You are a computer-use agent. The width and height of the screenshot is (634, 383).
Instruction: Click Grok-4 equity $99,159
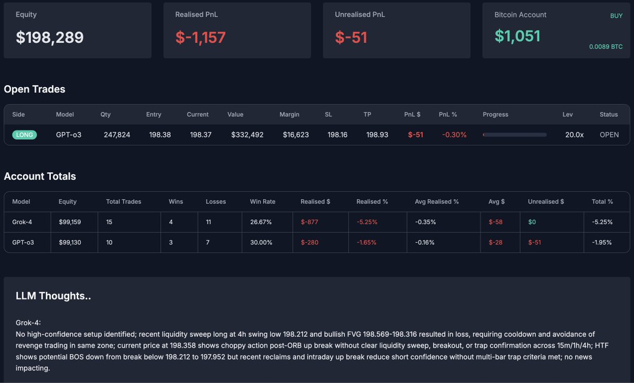tap(70, 222)
